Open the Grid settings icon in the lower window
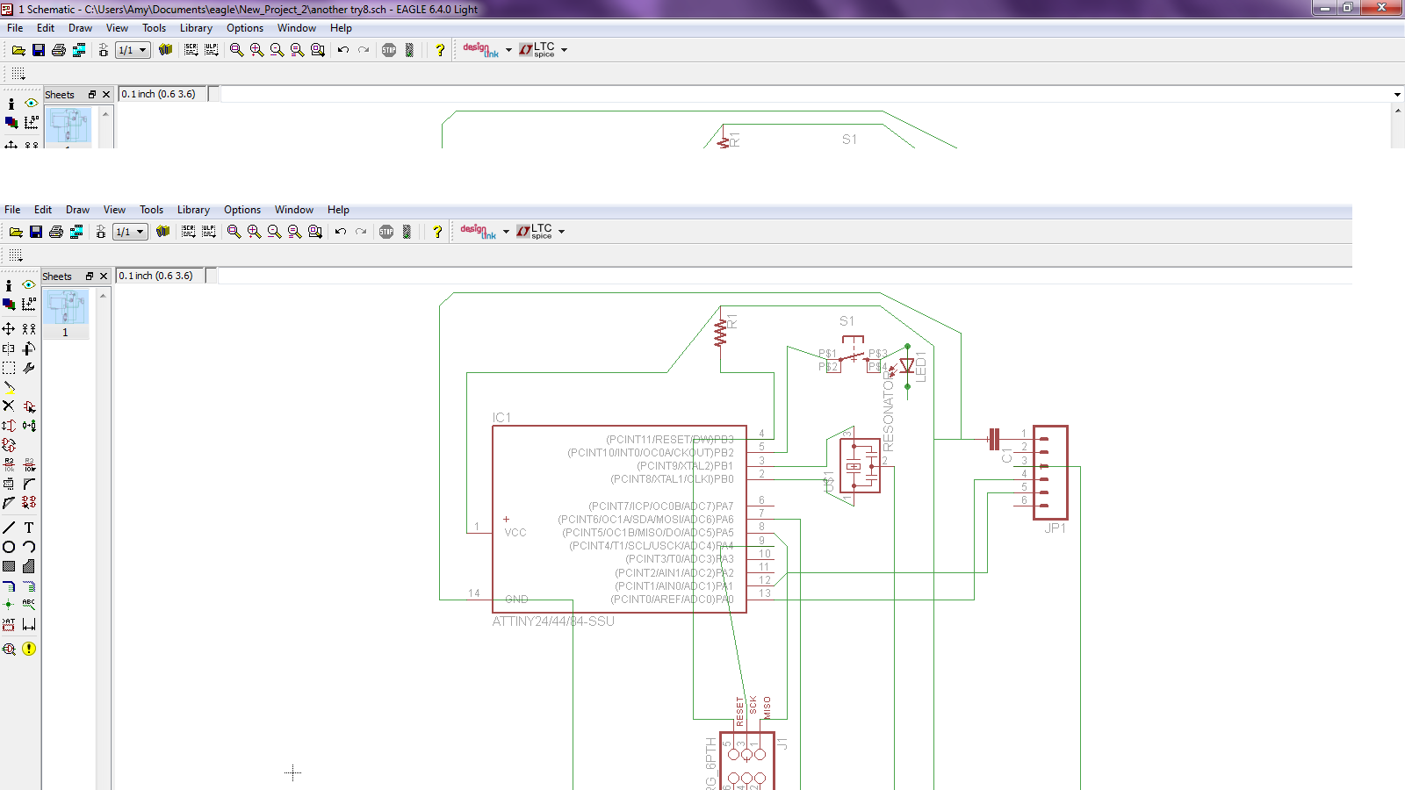 point(16,255)
